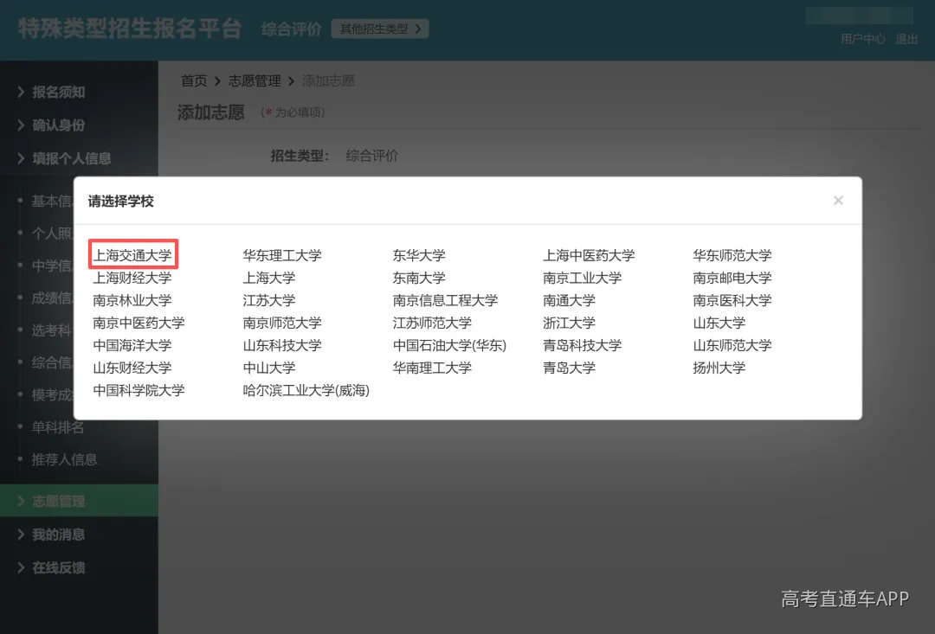Pick 中国石油大学(华东)
Screen dimensions: 935x634
click(x=449, y=345)
